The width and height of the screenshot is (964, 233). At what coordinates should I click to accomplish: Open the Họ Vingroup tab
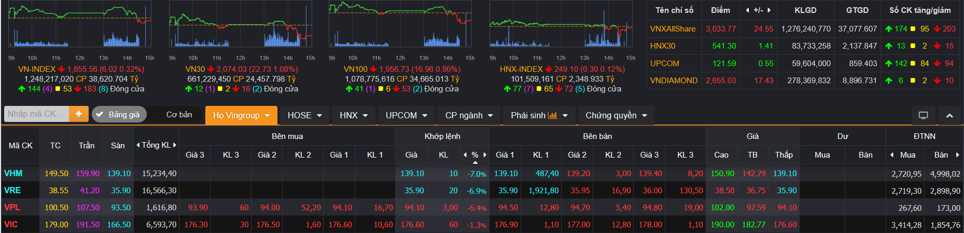click(241, 116)
